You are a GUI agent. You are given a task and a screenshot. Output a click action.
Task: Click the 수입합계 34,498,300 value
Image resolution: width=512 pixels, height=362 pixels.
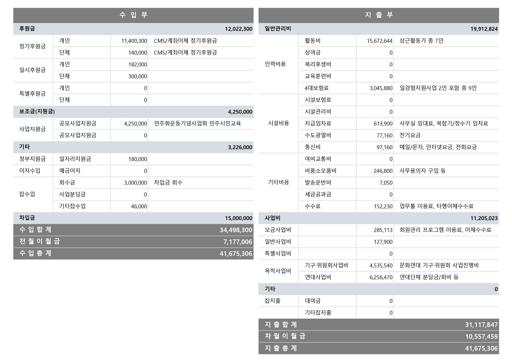tap(236, 230)
